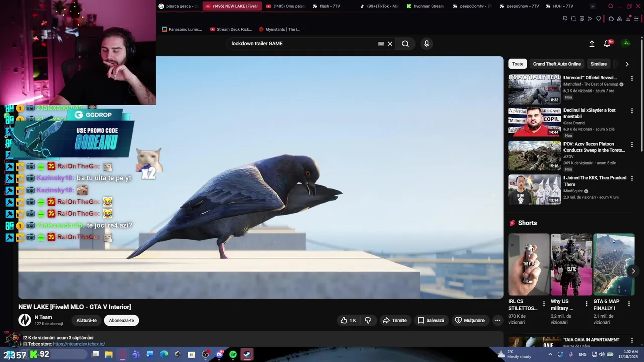Open a new browser tab with plus
This screenshot has height=362, width=644.
[593, 6]
